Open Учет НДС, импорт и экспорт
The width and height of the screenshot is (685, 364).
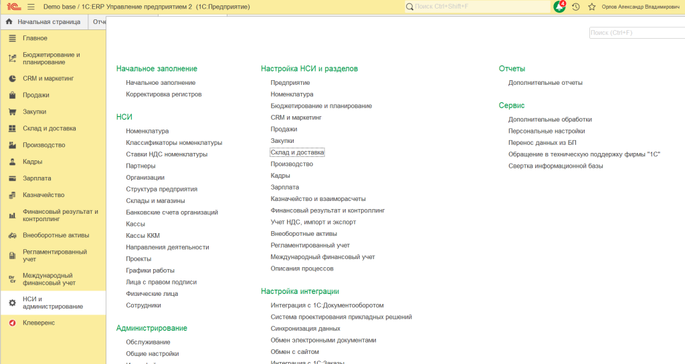[313, 222]
